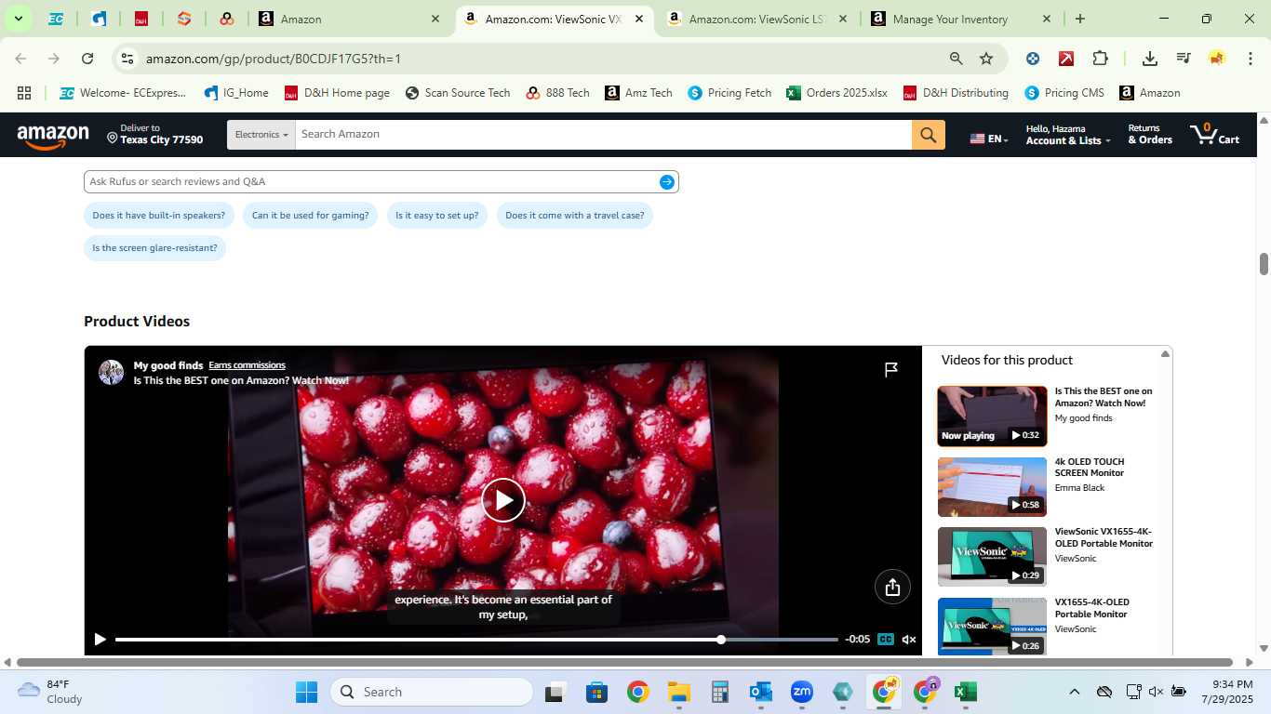This screenshot has height=714, width=1271.
Task: Open a new tab with plus button
Action: (x=1079, y=19)
